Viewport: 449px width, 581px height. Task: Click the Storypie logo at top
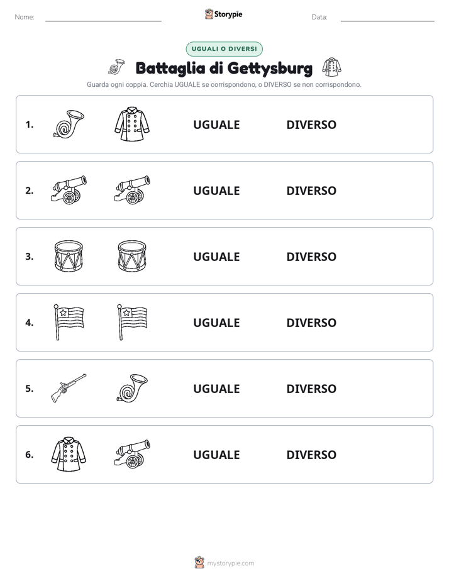click(223, 14)
